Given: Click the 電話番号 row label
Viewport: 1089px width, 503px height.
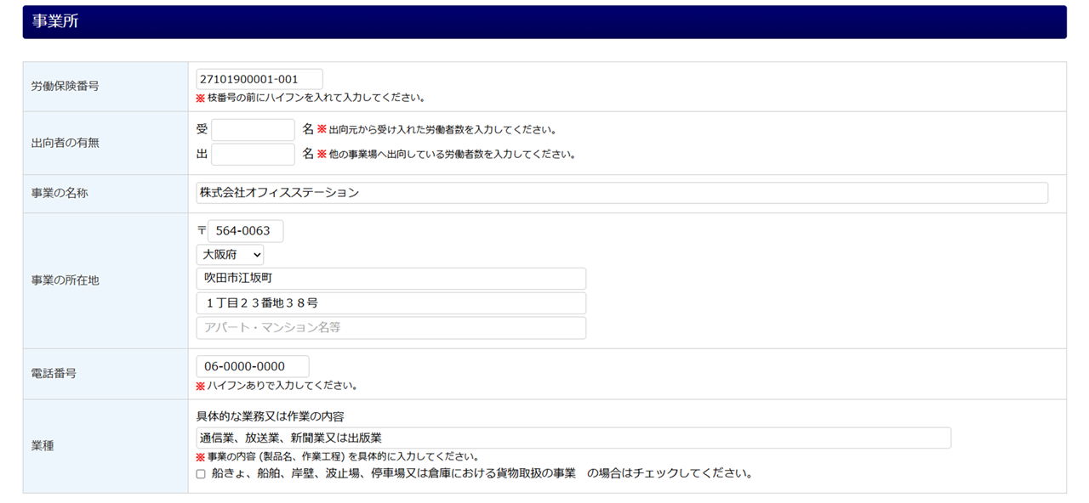Looking at the screenshot, I should coord(54,373).
